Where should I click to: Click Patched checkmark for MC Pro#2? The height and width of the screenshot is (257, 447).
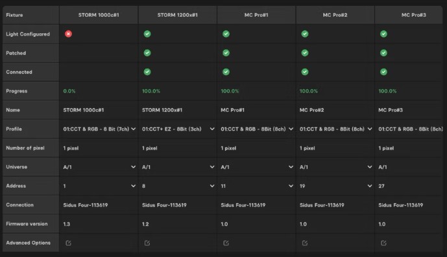305,53
